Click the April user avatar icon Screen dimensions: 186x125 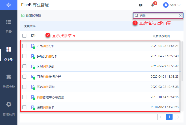coord(166,5)
